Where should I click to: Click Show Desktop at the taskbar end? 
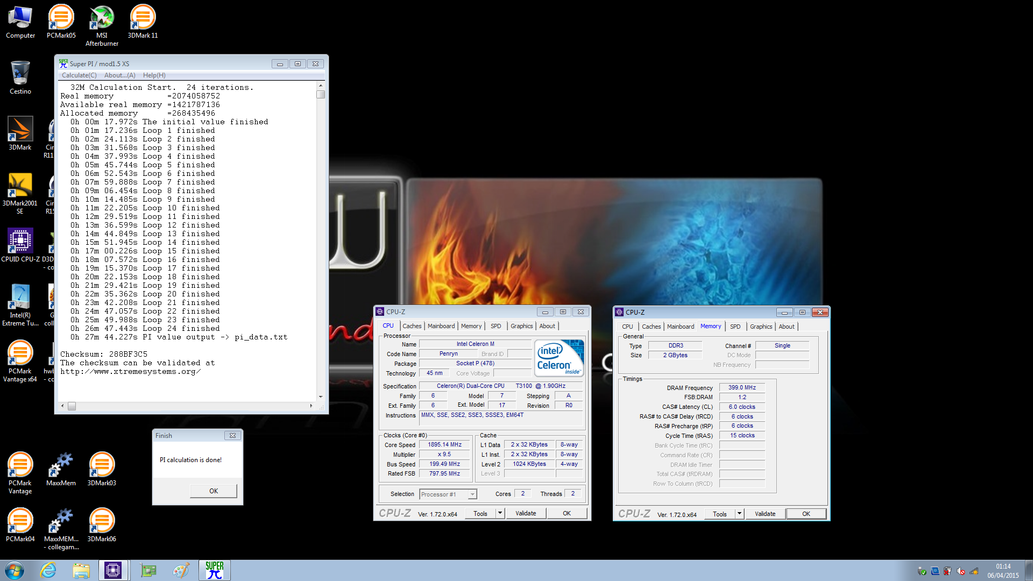point(1029,570)
